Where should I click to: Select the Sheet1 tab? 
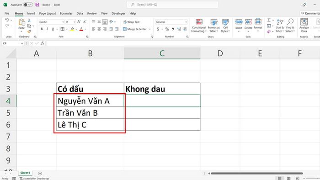(x=25, y=173)
